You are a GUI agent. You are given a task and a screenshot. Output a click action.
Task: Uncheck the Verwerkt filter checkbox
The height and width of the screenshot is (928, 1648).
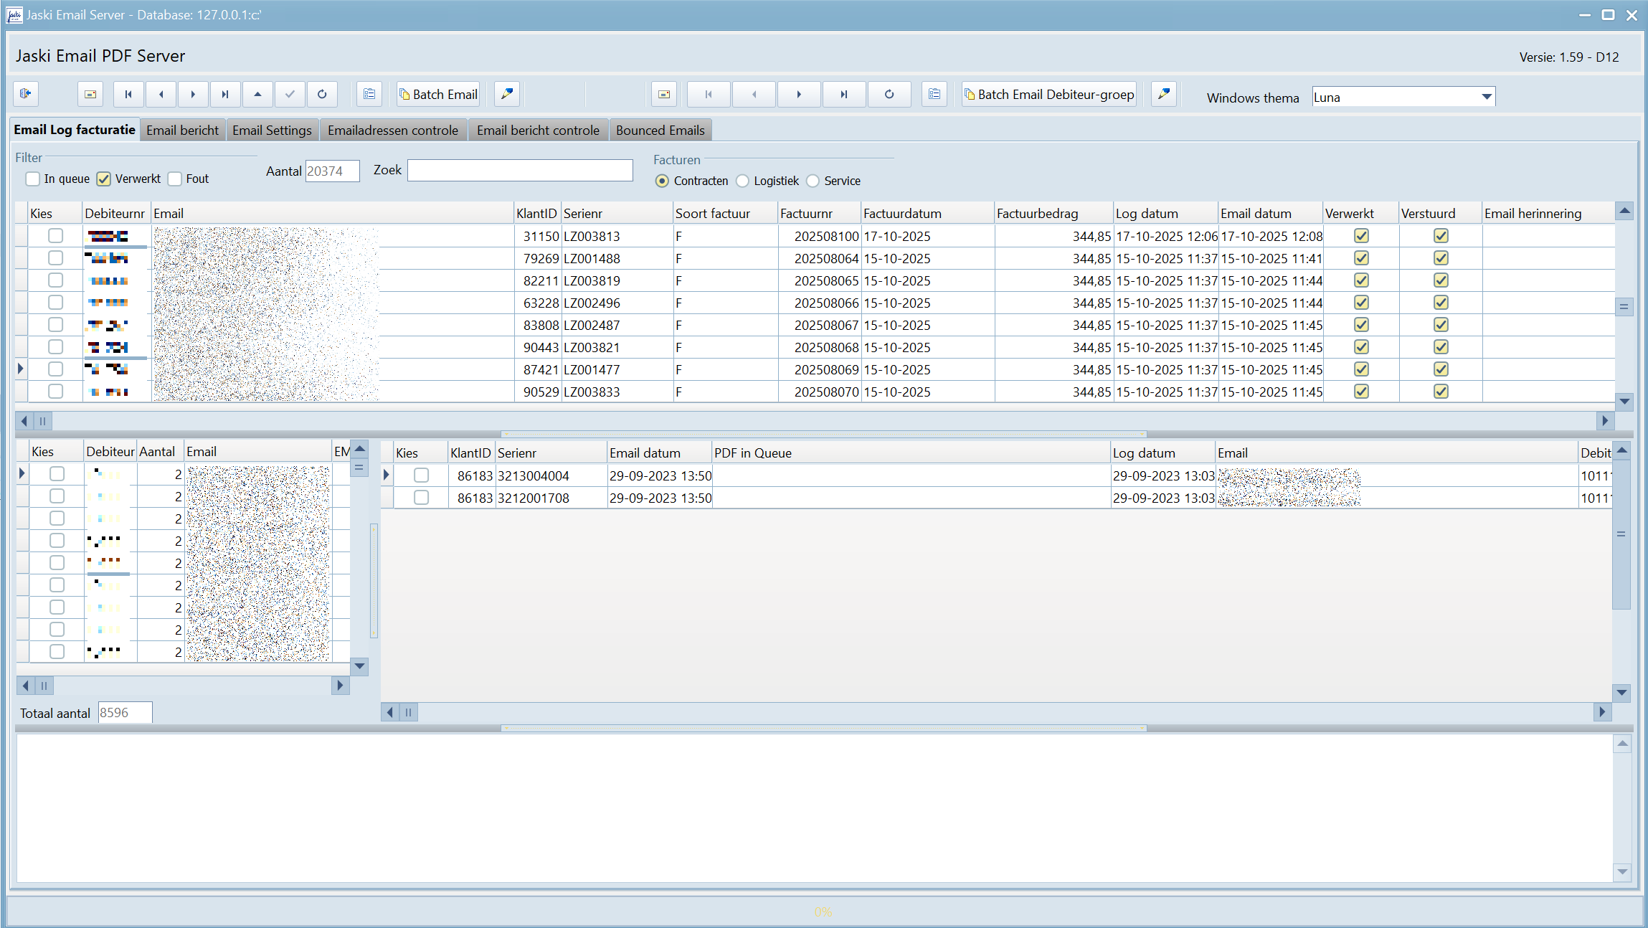(x=104, y=179)
